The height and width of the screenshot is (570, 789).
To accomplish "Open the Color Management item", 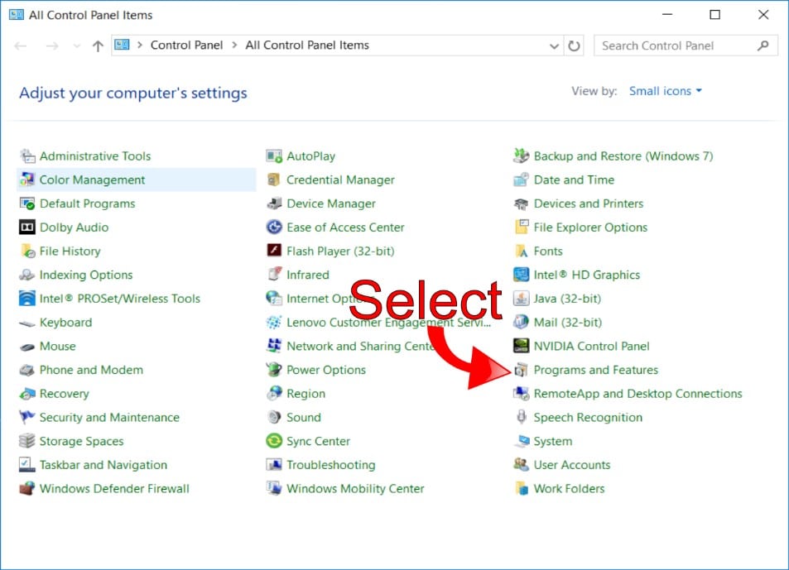I will click(92, 180).
